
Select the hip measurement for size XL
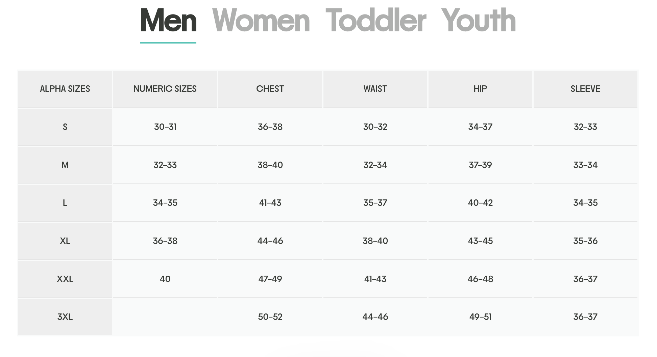[480, 241]
